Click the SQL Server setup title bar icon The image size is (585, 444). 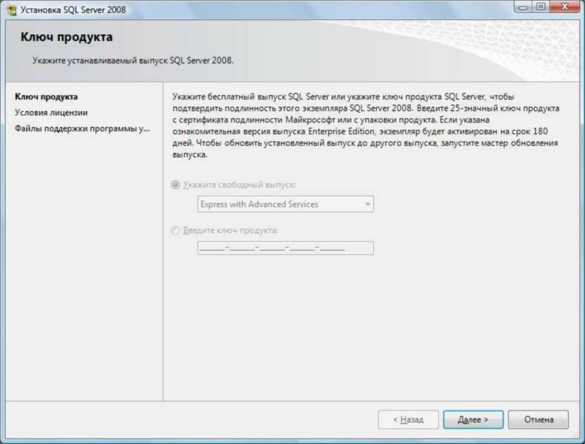pos(12,10)
